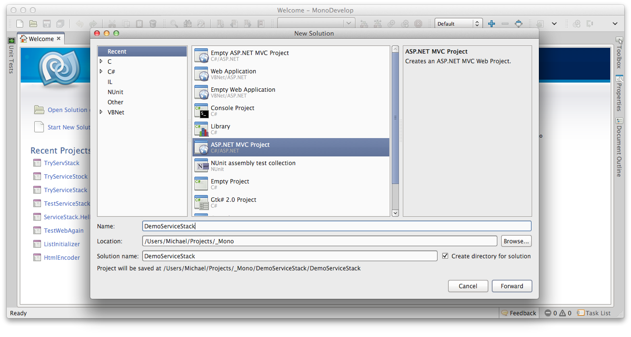Click the Undo arrow in the toolbar
The height and width of the screenshot is (337, 631).
point(80,24)
